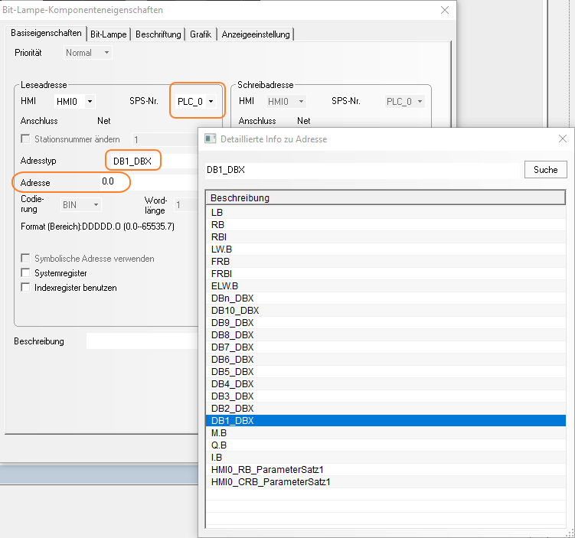The image size is (575, 538).
Task: Enable the Systemregister checkbox
Action: tap(26, 273)
